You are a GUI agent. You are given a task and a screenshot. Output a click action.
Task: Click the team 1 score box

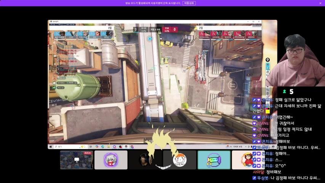[136, 29]
